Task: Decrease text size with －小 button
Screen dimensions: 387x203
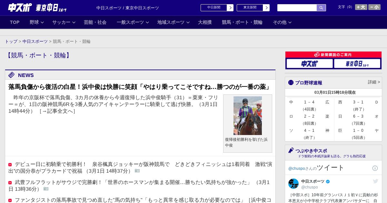Action: 374,7
